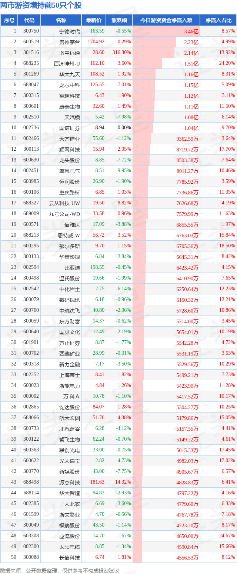Click stock code 600630
The height and width of the screenshot is (574, 237).
point(31,160)
